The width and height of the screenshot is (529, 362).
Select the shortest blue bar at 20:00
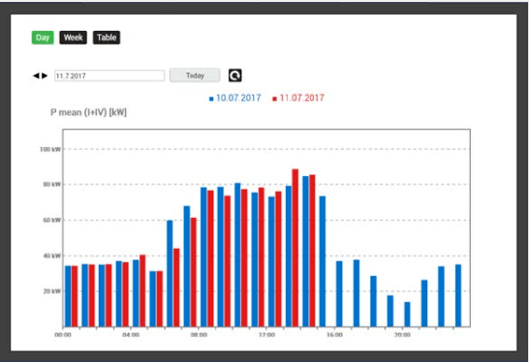(x=407, y=315)
